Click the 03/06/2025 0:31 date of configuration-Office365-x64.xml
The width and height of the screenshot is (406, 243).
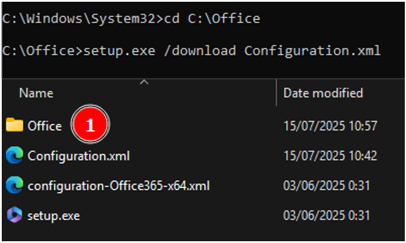[327, 186]
